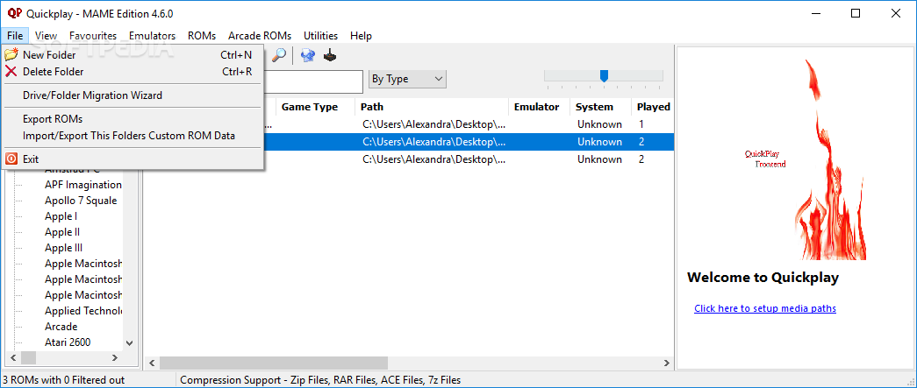Click the QP application icon in the title bar
Viewport: 917px width, 388px height.
pos(14,13)
